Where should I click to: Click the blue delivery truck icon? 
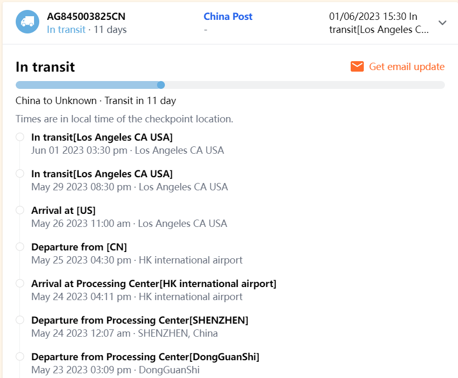click(27, 22)
